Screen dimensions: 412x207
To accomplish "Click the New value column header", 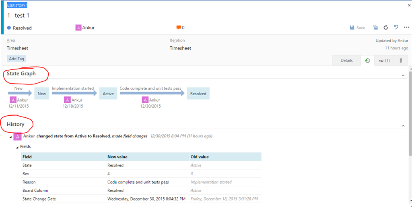I will coord(147,157).
